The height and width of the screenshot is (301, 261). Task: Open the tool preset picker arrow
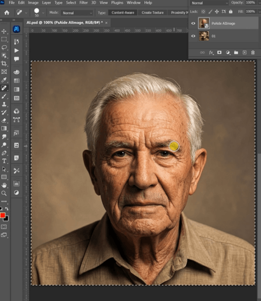[x=26, y=13]
